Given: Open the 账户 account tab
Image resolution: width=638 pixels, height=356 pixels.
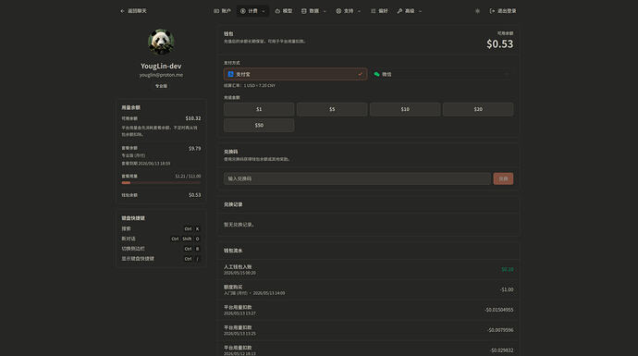Looking at the screenshot, I should (x=222, y=11).
